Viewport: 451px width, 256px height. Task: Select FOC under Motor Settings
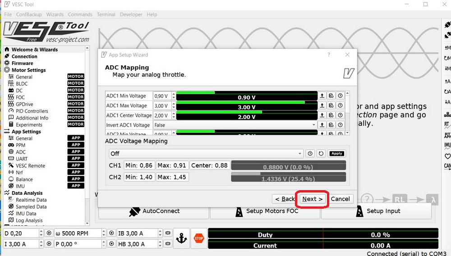tap(20, 97)
